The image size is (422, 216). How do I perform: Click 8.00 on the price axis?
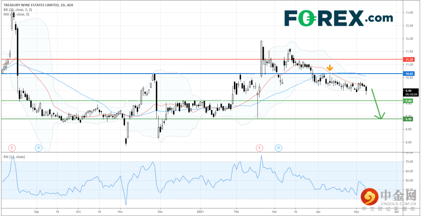point(409,142)
